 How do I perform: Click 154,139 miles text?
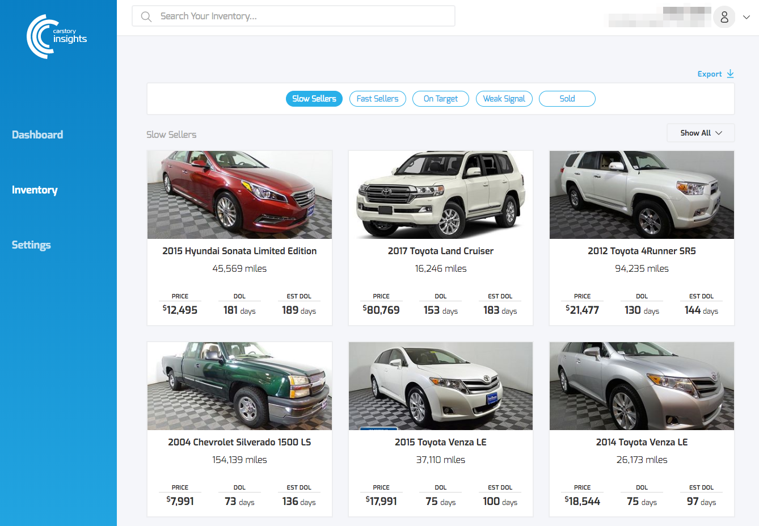pos(239,460)
